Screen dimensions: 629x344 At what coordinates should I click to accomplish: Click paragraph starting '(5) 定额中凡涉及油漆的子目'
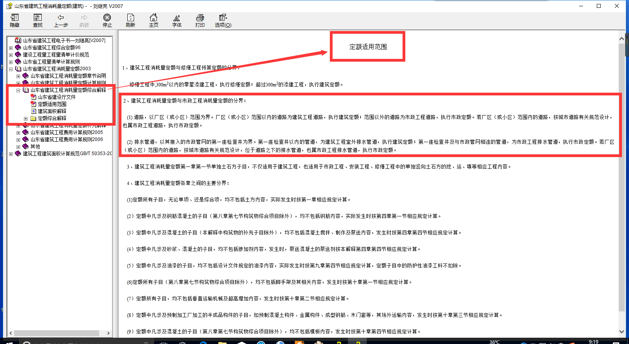[x=294, y=265]
